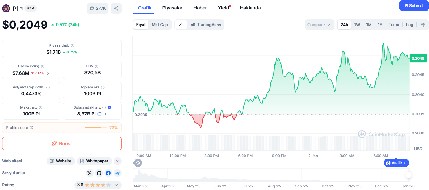Viewport: 429px width, 190px height.
Task: Open the Grafik tab
Action: point(145,8)
